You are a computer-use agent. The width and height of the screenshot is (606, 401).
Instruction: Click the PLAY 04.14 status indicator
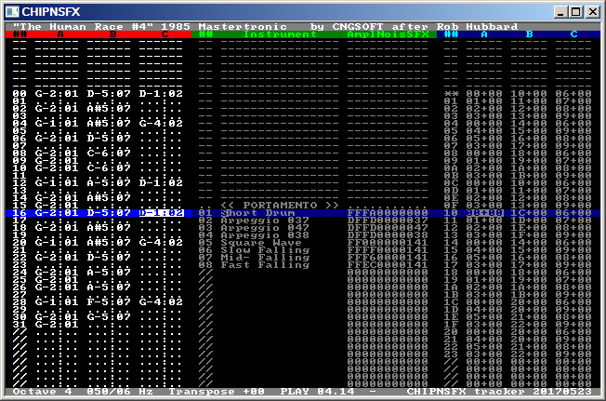tap(305, 392)
